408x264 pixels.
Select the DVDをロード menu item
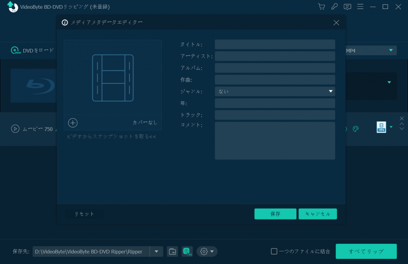(x=30, y=50)
